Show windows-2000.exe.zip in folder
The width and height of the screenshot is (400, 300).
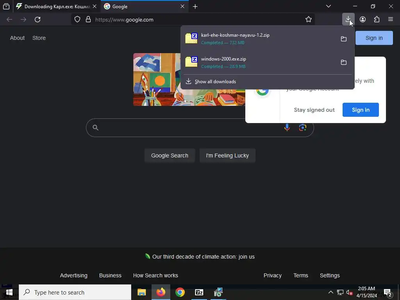tap(344, 62)
